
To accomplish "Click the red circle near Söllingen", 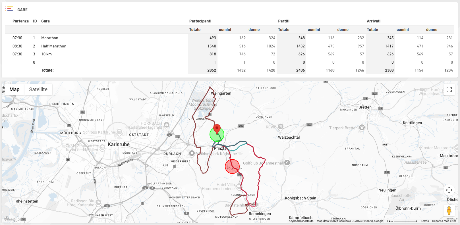I will [x=232, y=166].
